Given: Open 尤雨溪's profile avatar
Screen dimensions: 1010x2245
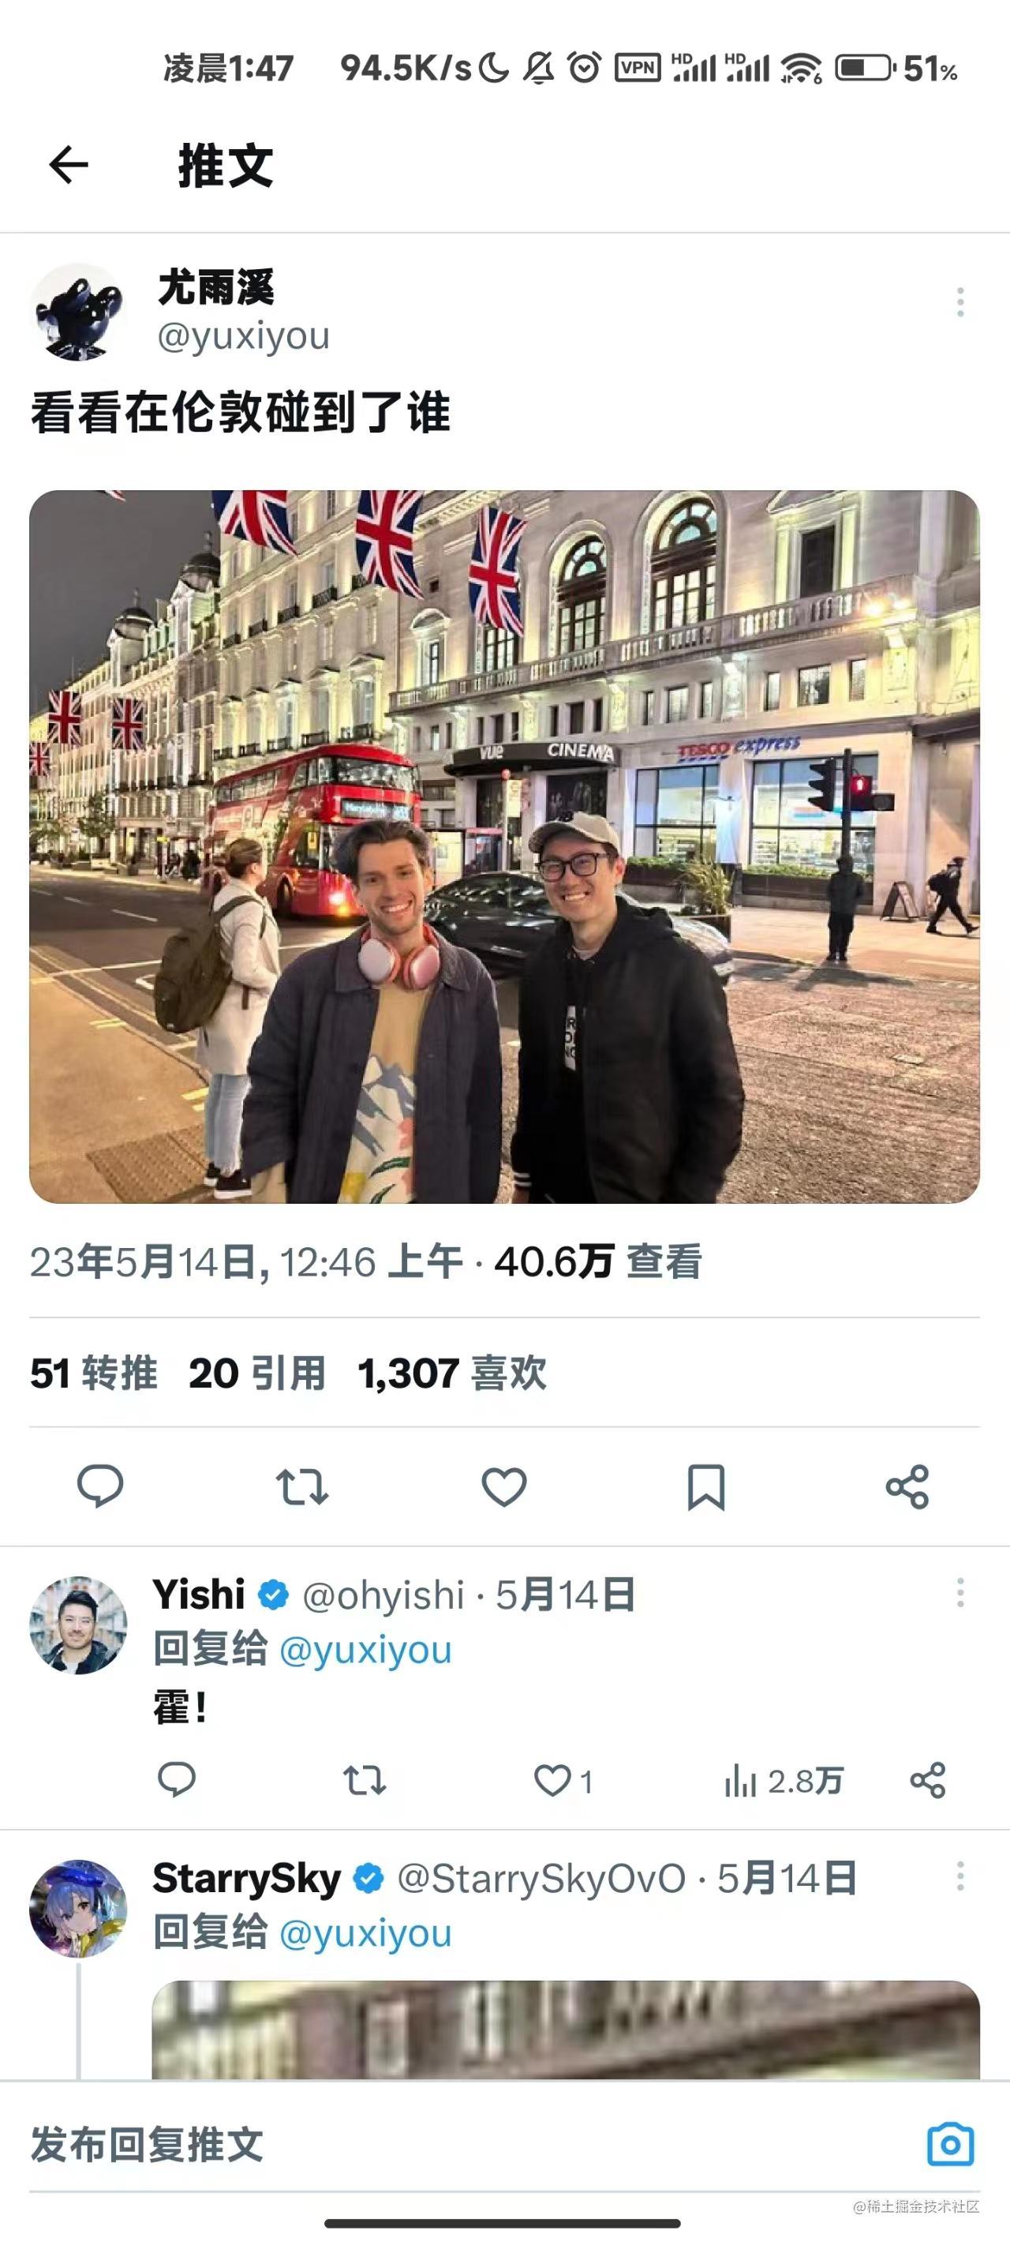Looking at the screenshot, I should pos(78,312).
